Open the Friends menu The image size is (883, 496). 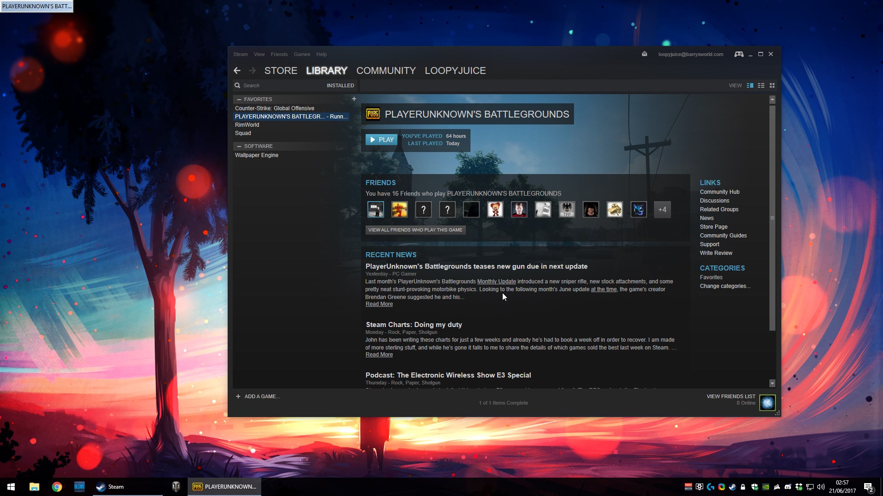pyautogui.click(x=279, y=54)
